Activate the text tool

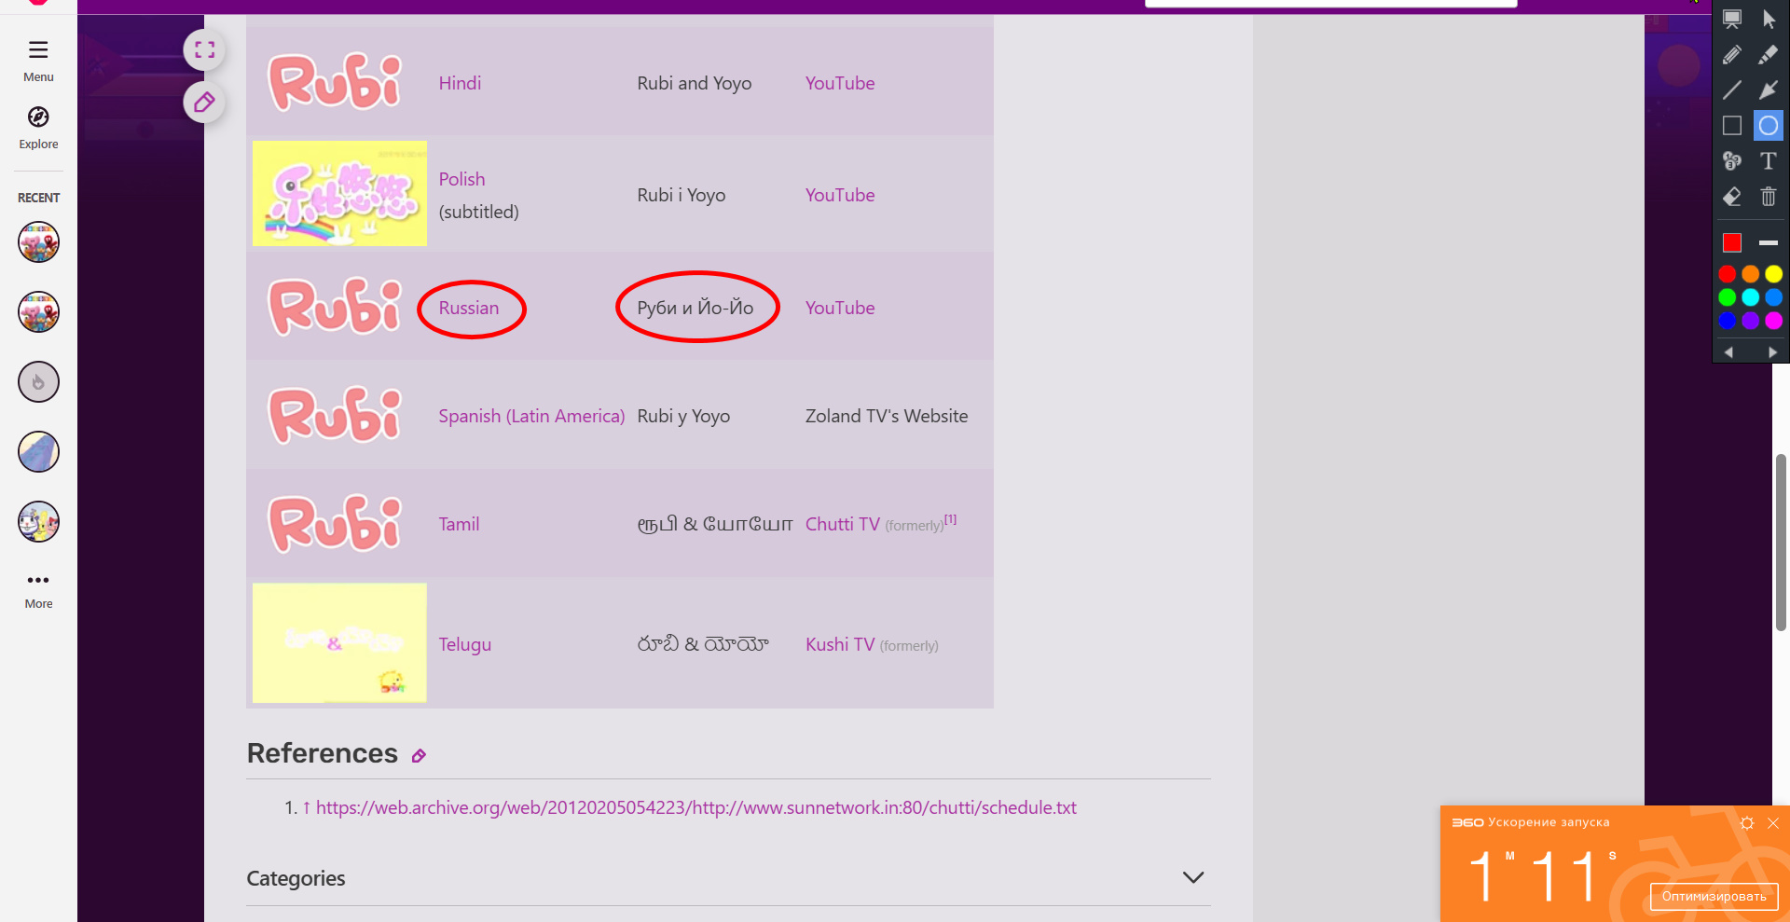(1768, 161)
